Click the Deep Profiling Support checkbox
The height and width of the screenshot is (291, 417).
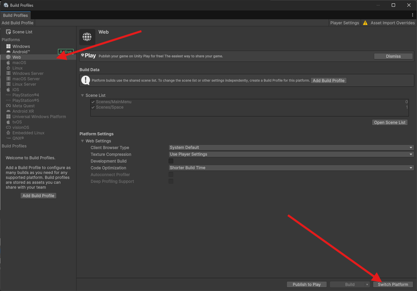coord(171,181)
